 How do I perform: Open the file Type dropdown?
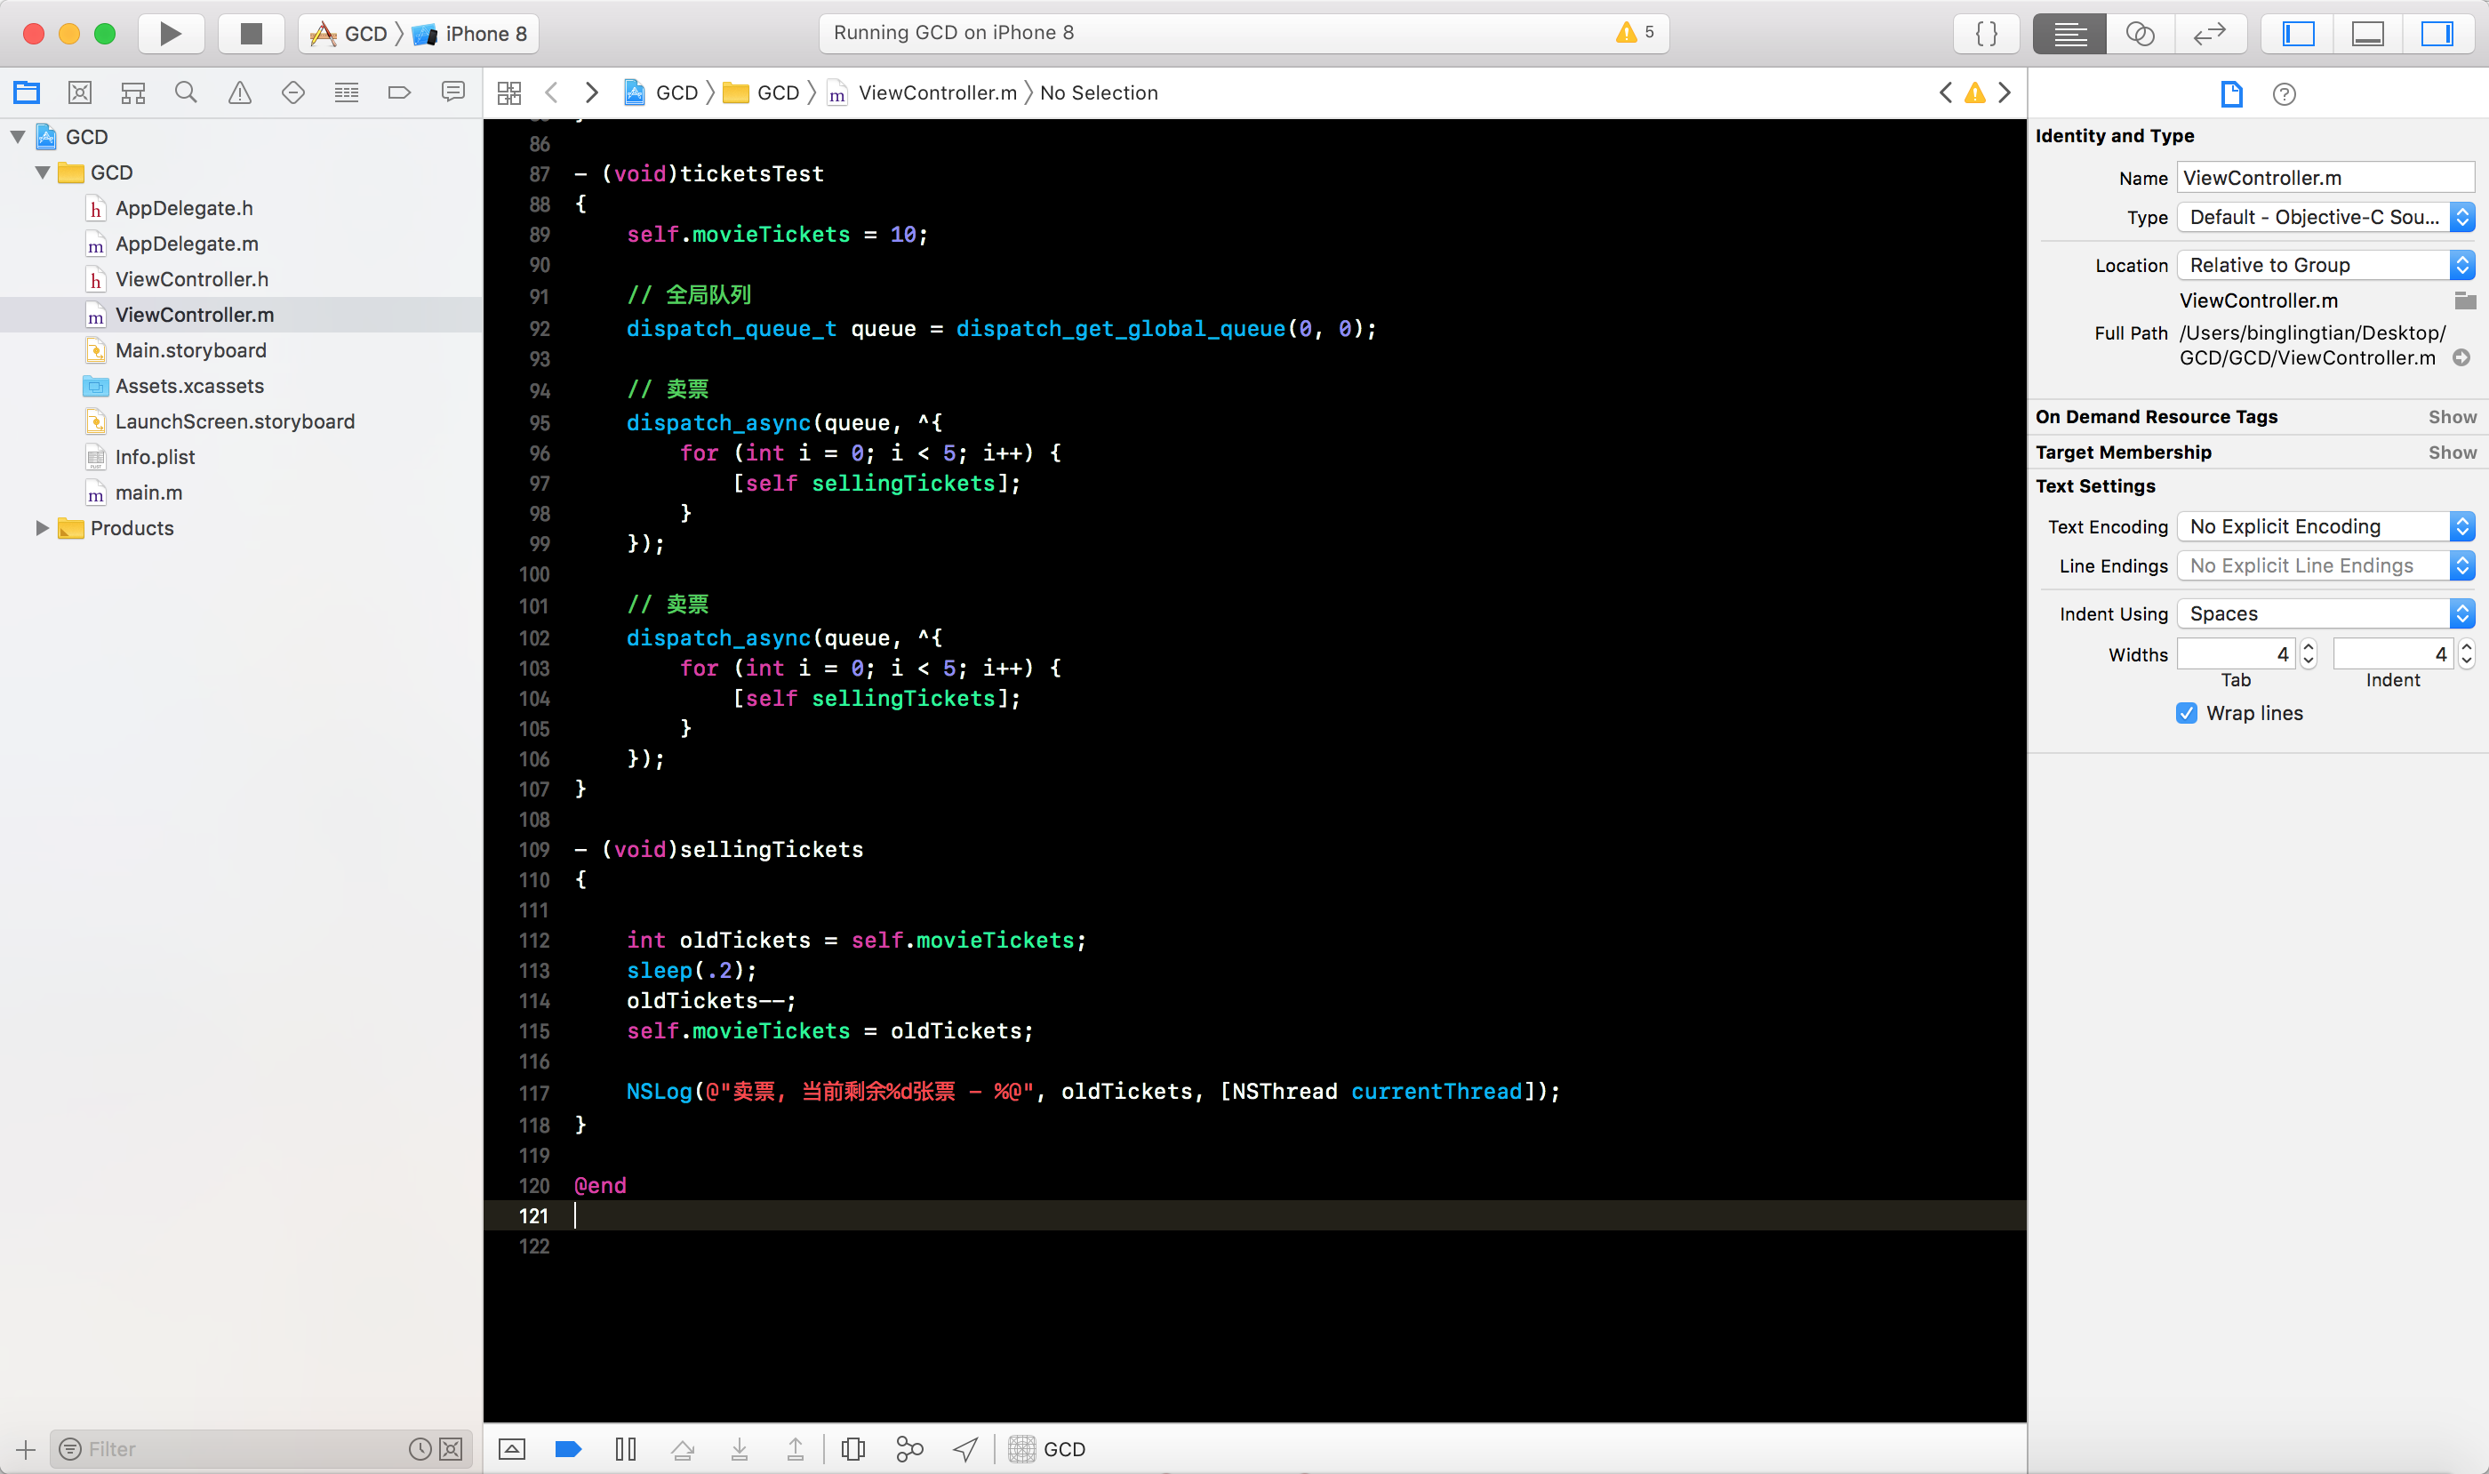pyautogui.click(x=2325, y=218)
